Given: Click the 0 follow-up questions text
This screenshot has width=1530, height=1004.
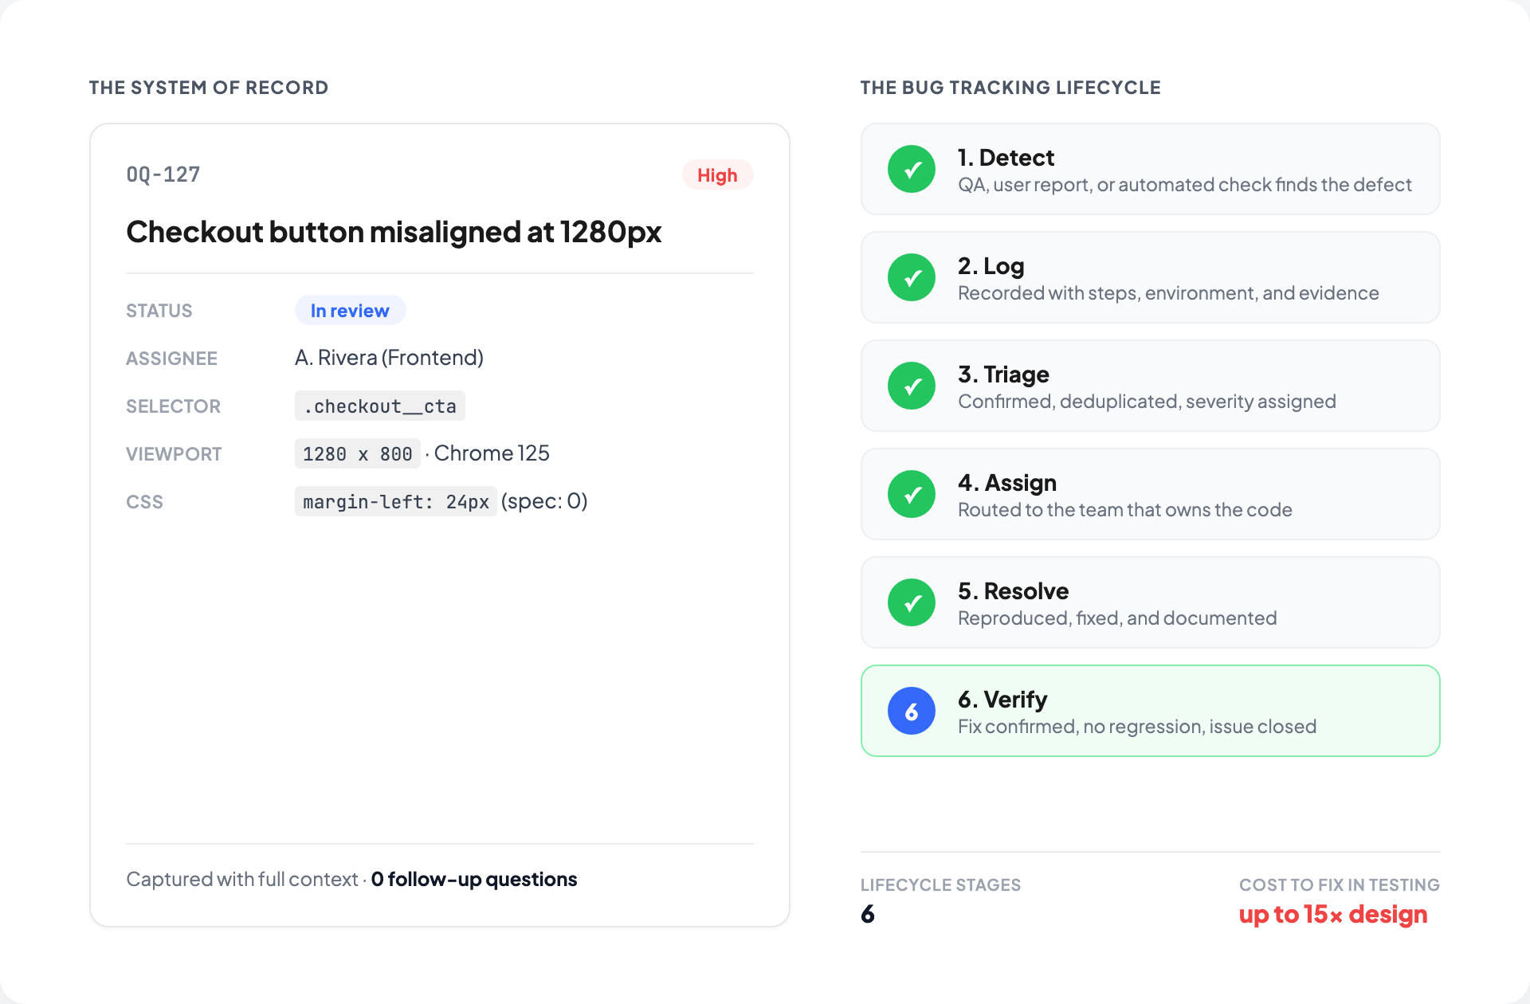Looking at the screenshot, I should 474,879.
